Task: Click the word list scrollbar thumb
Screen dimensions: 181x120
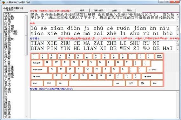Action: (26, 35)
